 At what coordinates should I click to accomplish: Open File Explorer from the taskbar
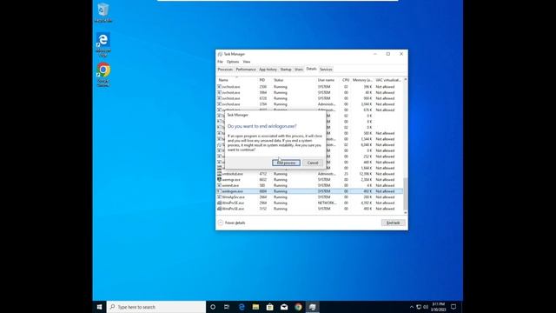(255, 307)
